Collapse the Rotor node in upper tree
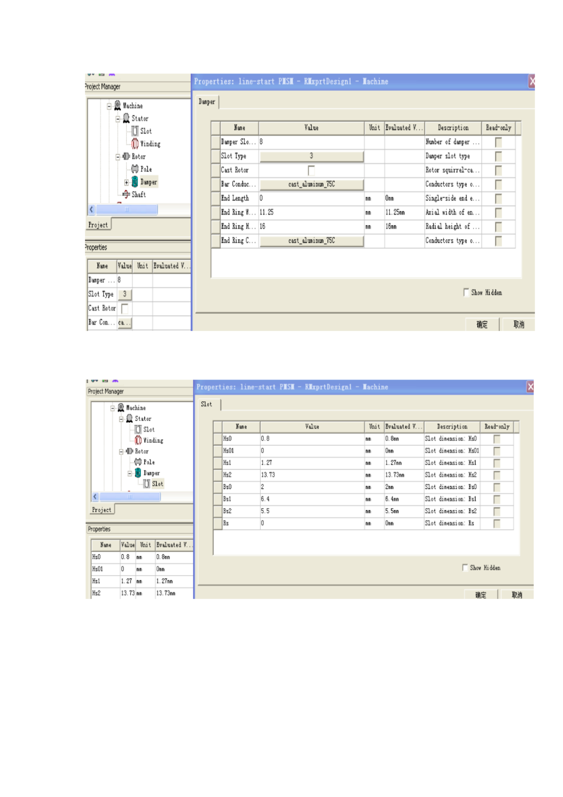The height and width of the screenshot is (797, 563). [117, 157]
